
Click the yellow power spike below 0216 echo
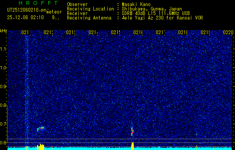pos(133,146)
